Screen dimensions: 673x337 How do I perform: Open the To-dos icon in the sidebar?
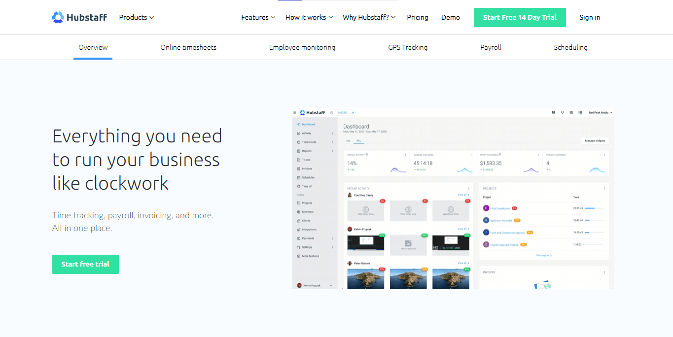tap(299, 160)
